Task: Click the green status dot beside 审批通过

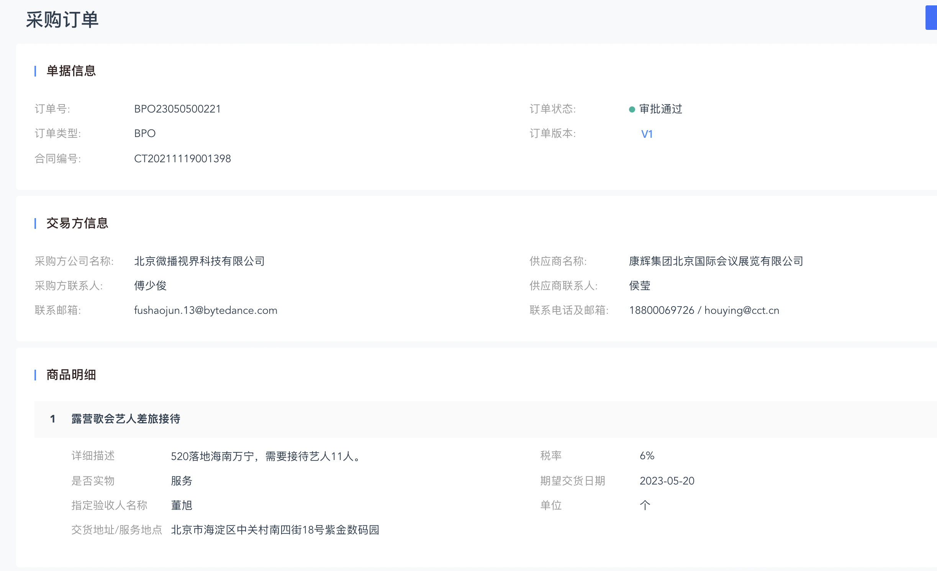Action: click(x=632, y=109)
